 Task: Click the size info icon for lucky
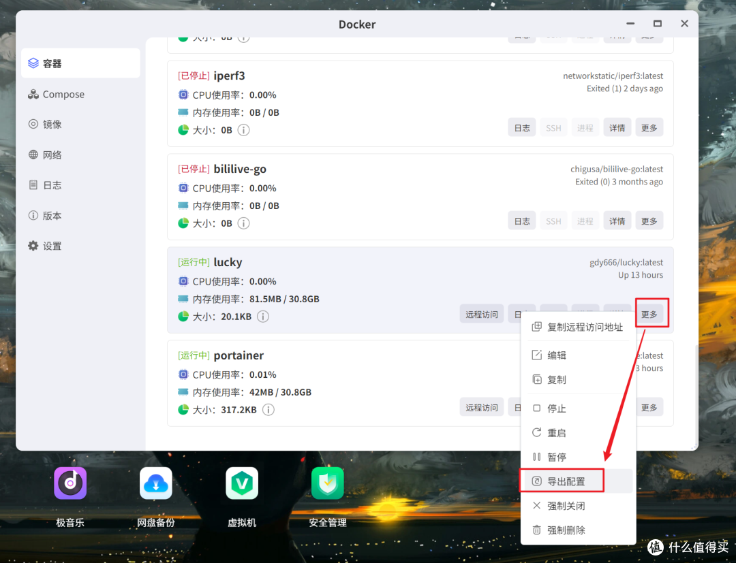click(263, 317)
